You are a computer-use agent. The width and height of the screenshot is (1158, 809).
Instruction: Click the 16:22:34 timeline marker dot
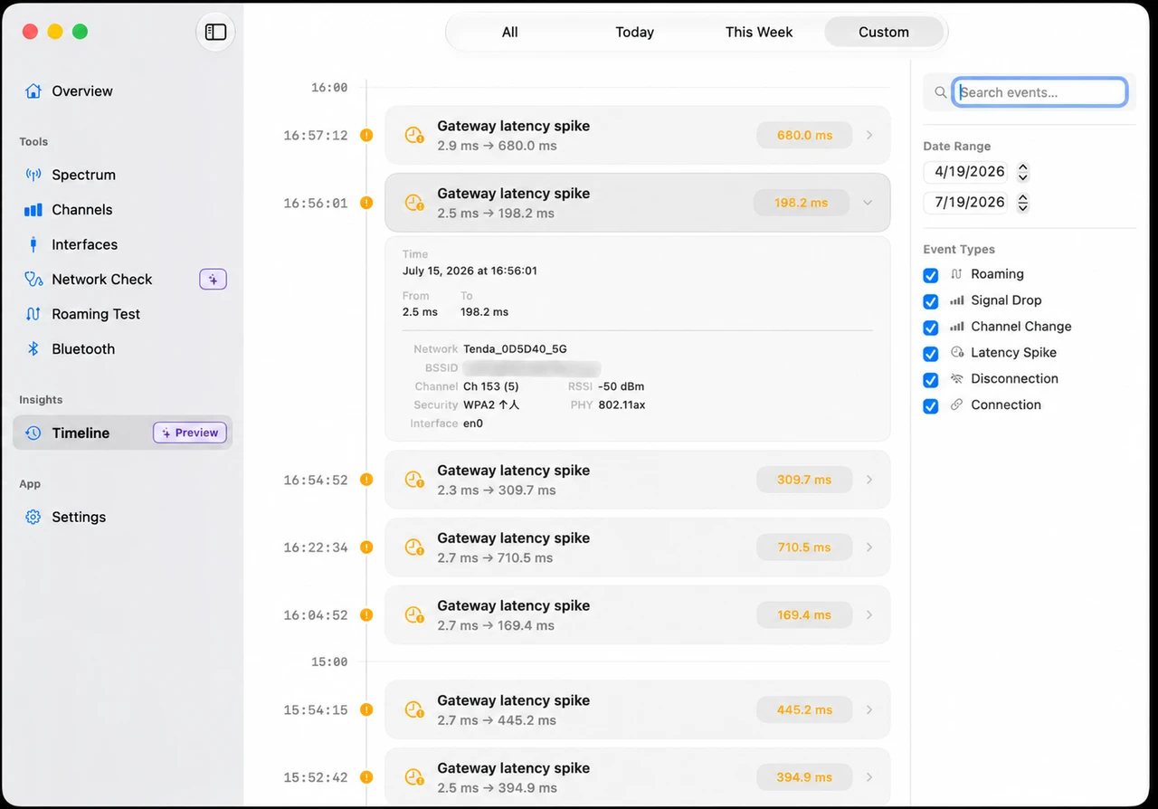pos(366,547)
